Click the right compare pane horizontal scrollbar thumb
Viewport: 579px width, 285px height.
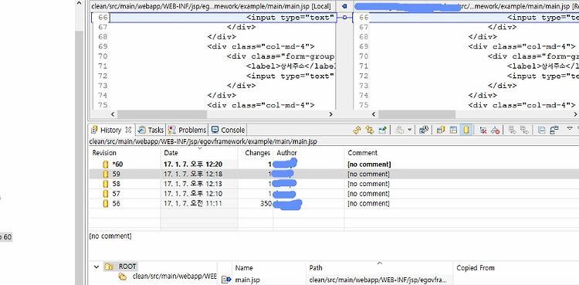[417, 114]
